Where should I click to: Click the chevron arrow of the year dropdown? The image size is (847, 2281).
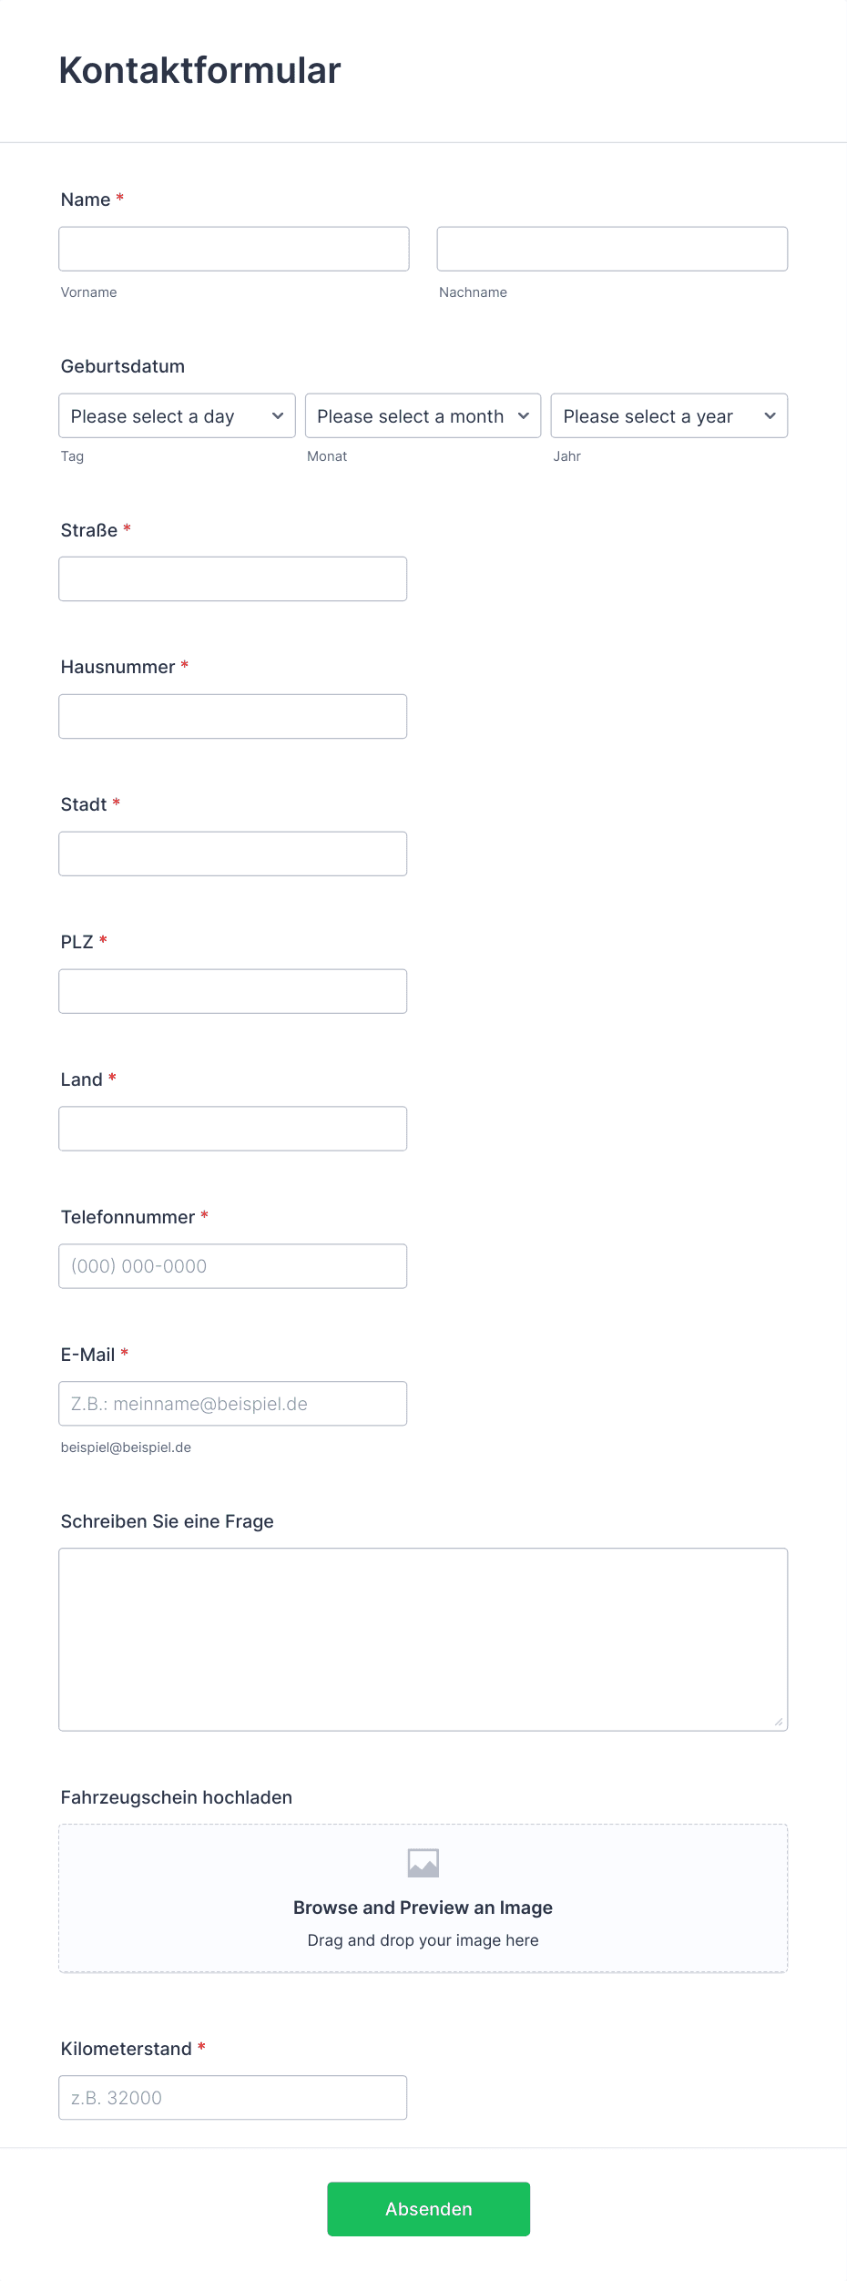point(770,416)
